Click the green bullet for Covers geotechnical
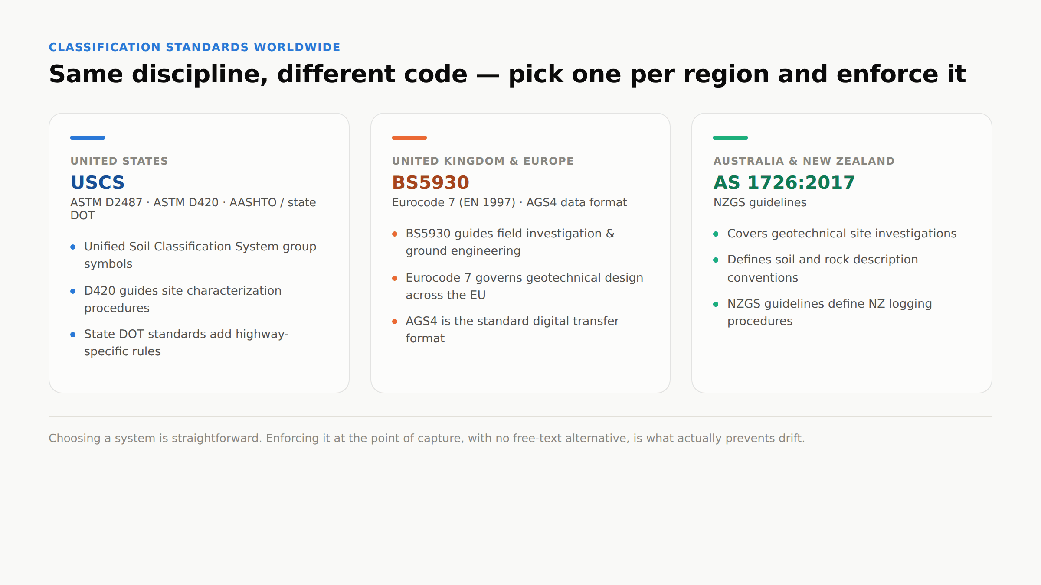 click(x=716, y=234)
